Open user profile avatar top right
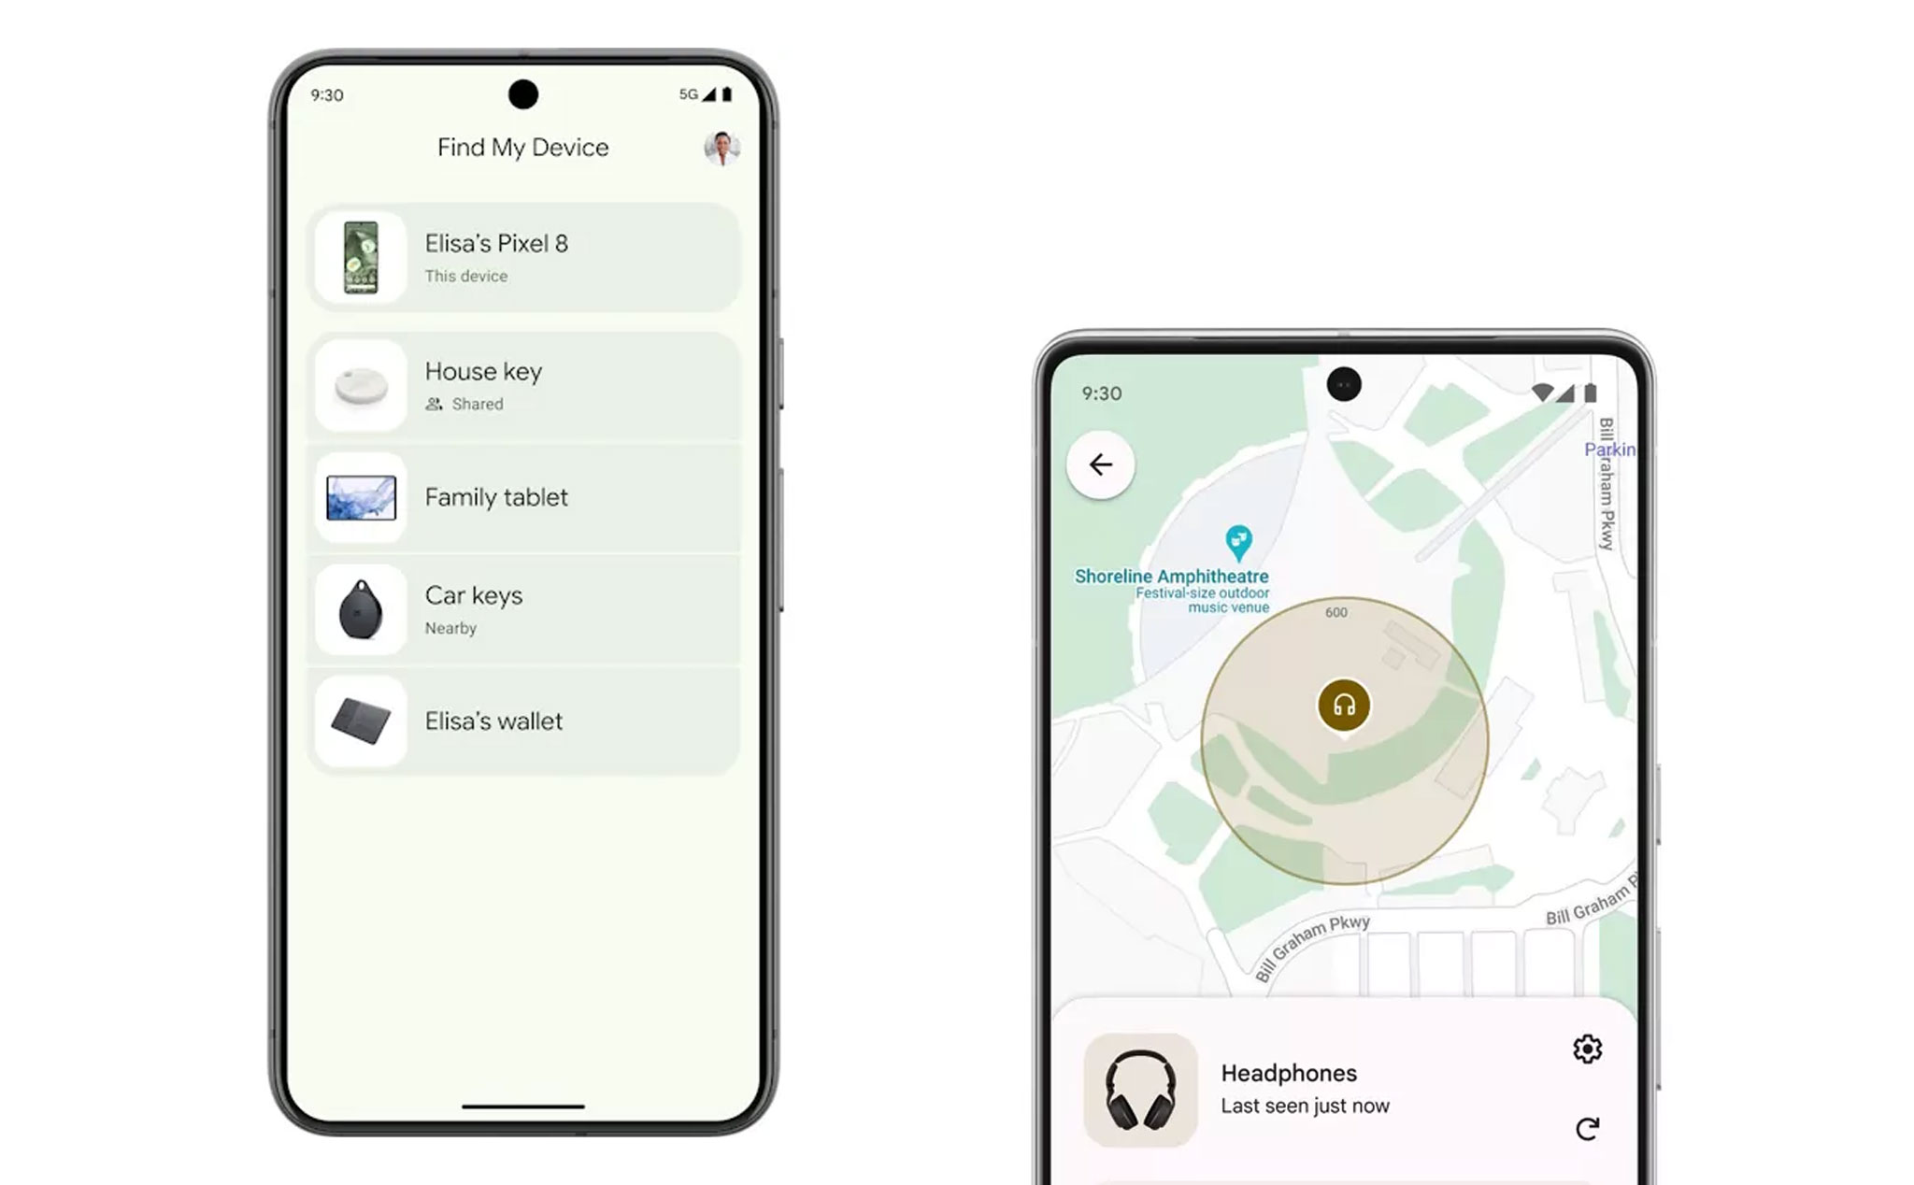 [x=721, y=148]
